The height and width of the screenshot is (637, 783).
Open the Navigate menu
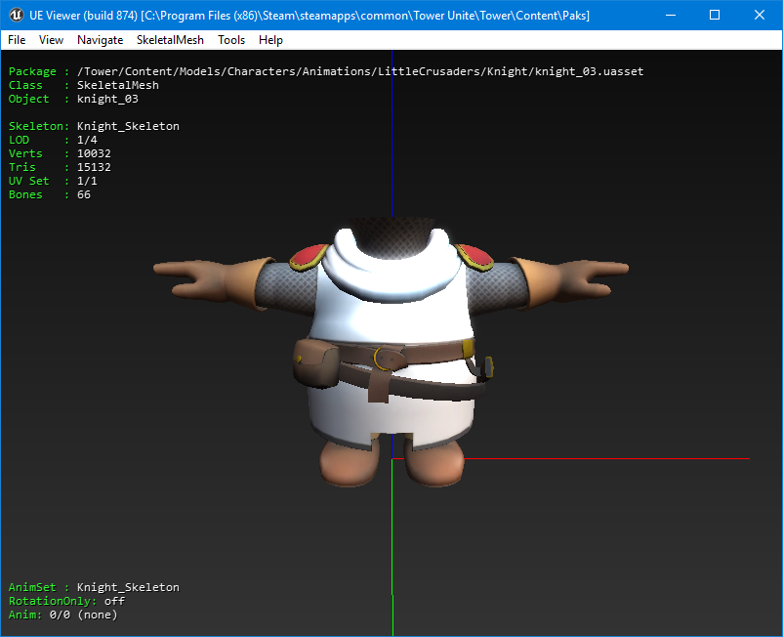(x=100, y=40)
